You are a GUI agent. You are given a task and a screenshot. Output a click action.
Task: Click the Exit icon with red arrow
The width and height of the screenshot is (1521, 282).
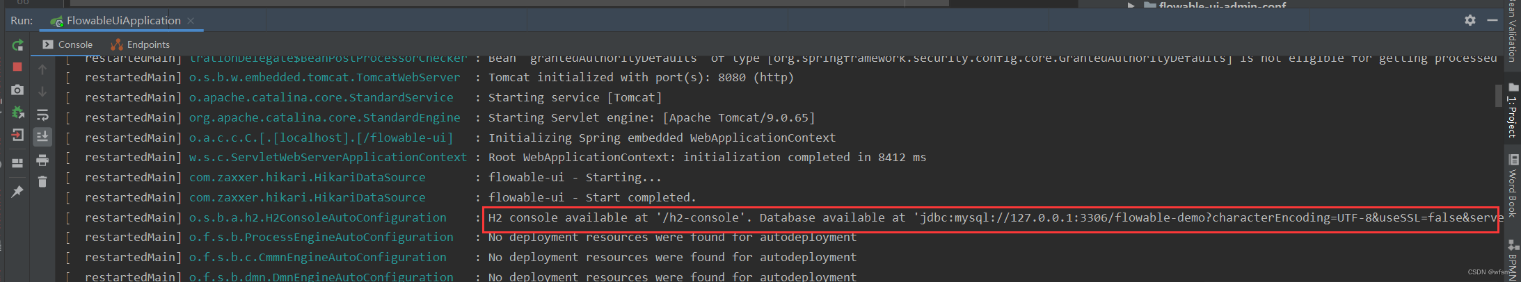[17, 135]
